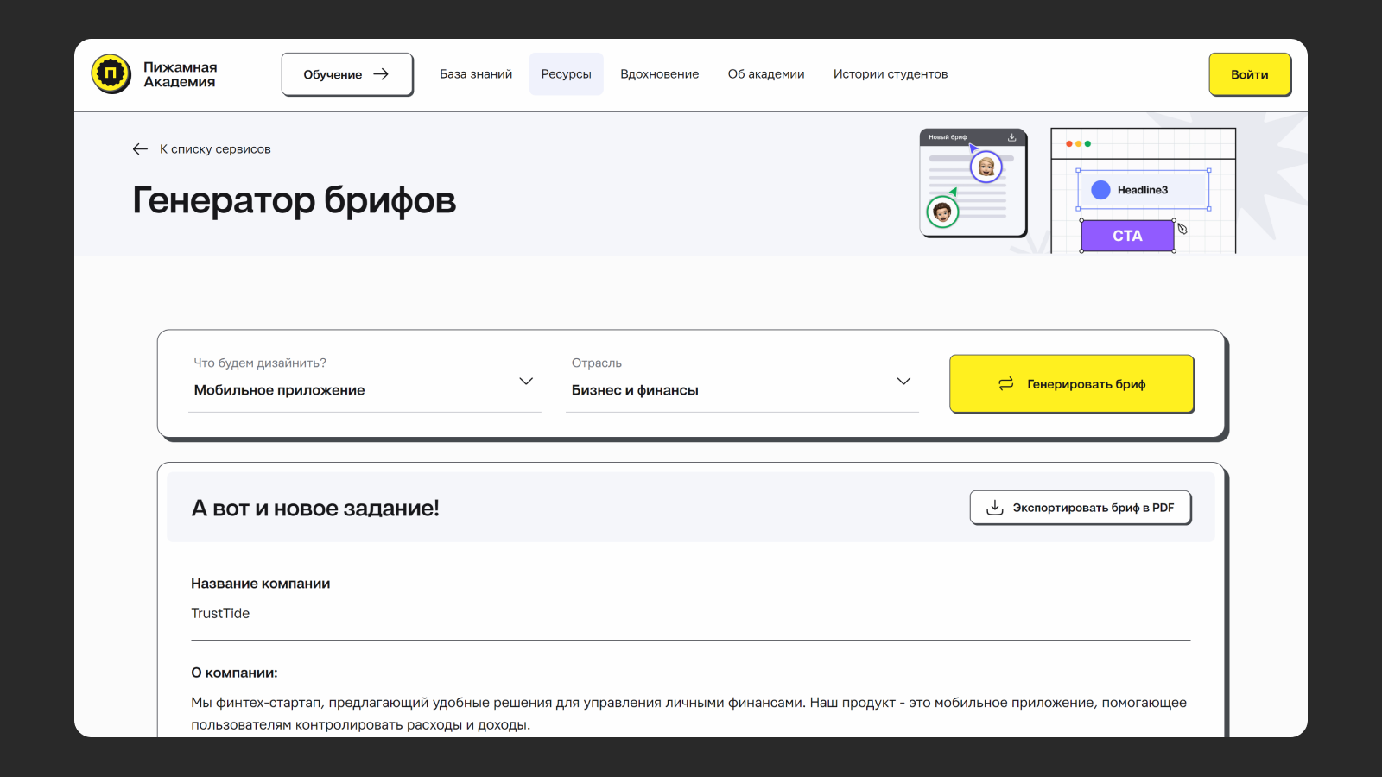The image size is (1382, 777).
Task: Click the green dot in the browser mockup
Action: [x=1087, y=143]
